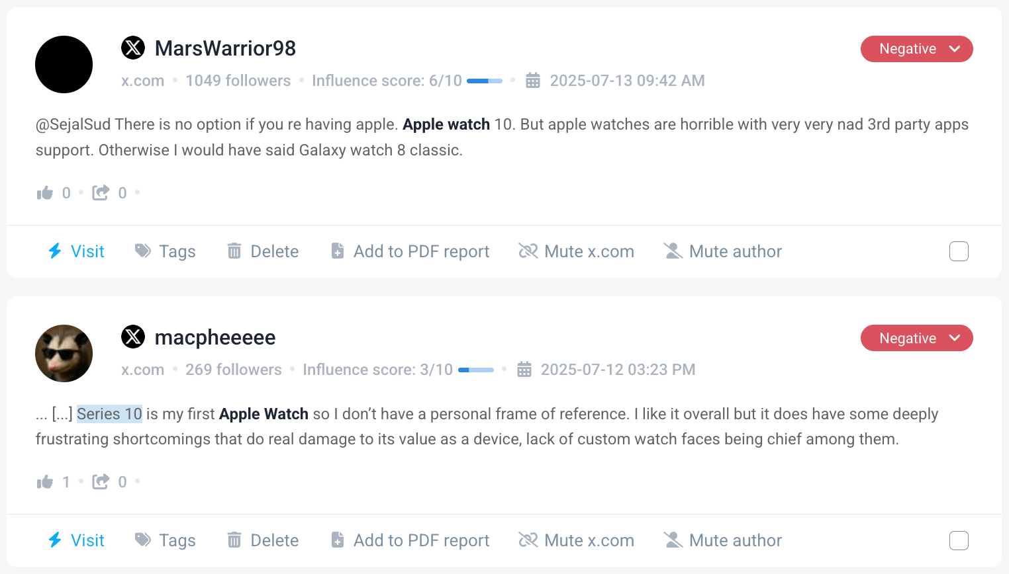Open Tags for MarsWarrior98's mention
Screen dimensions: 1009x574
click(x=166, y=251)
